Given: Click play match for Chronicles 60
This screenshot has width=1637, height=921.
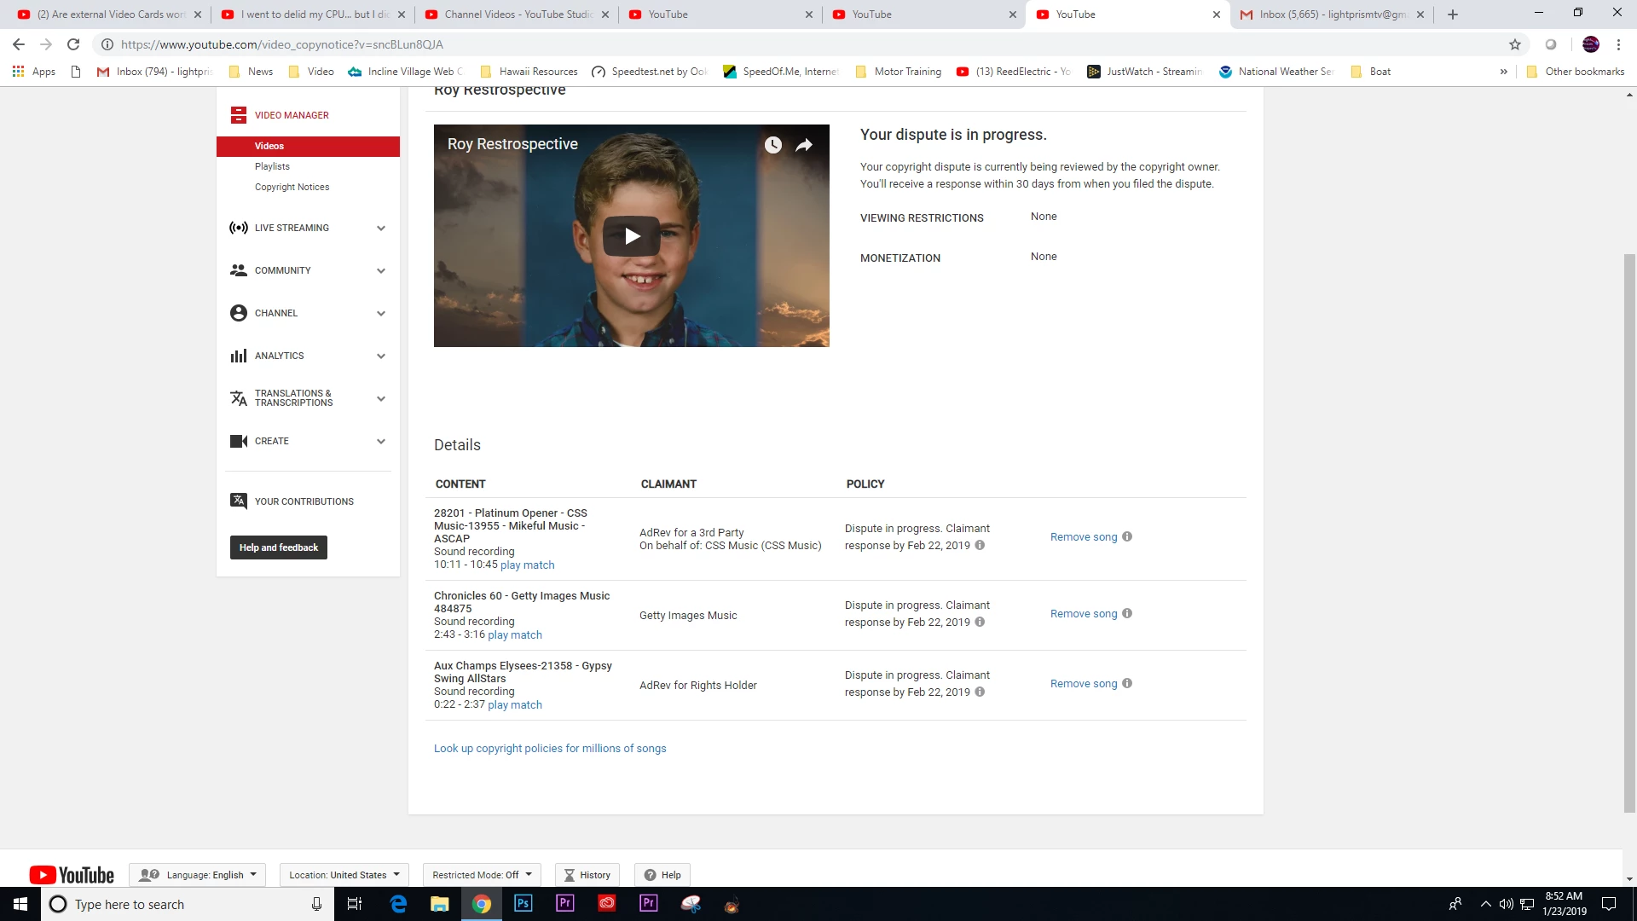Looking at the screenshot, I should coord(514,635).
